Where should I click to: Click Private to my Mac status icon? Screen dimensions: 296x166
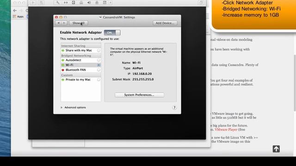pos(63,80)
